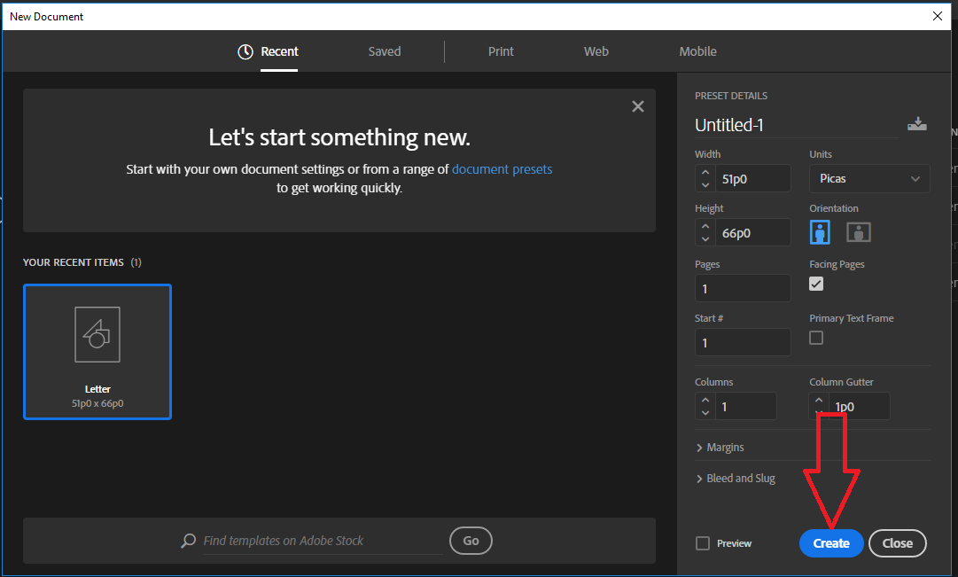Open the Mobile presets tab

tap(697, 52)
